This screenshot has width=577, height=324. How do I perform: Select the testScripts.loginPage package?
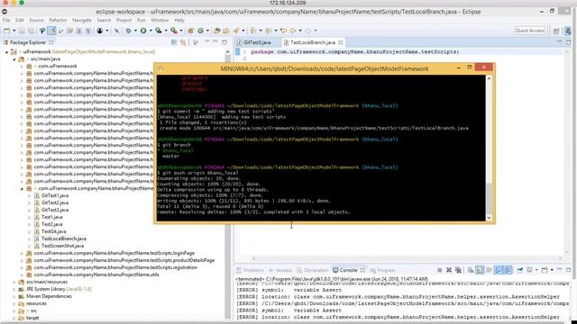pos(114,254)
